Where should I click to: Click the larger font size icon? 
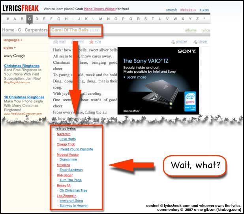tap(195, 42)
